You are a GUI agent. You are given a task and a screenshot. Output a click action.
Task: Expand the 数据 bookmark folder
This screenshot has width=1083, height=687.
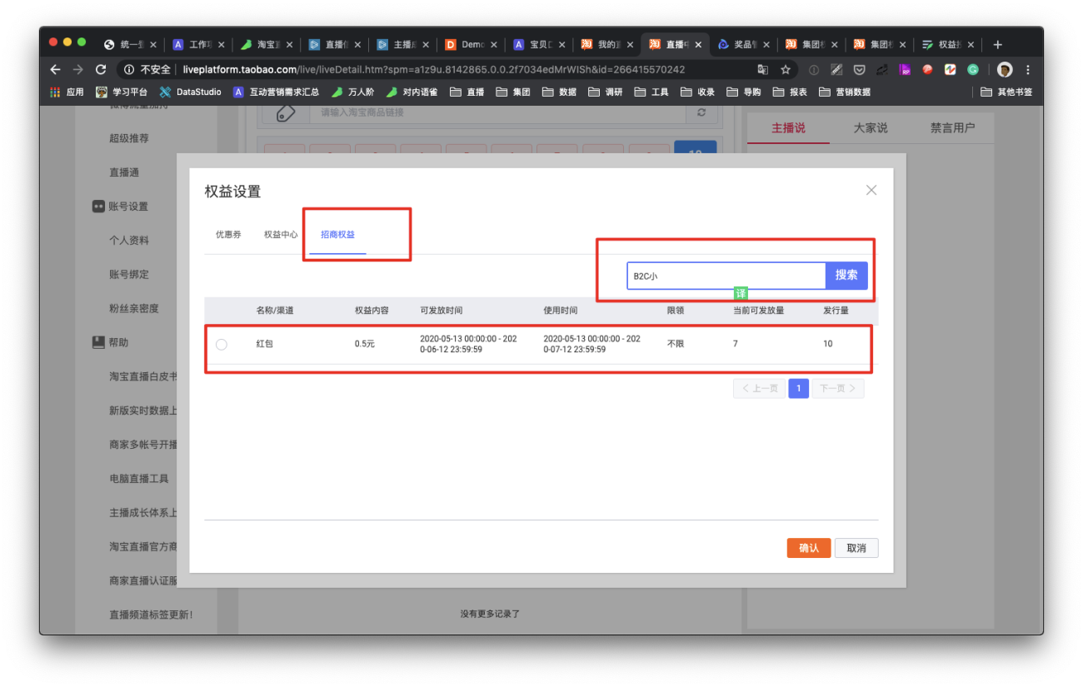click(x=559, y=92)
